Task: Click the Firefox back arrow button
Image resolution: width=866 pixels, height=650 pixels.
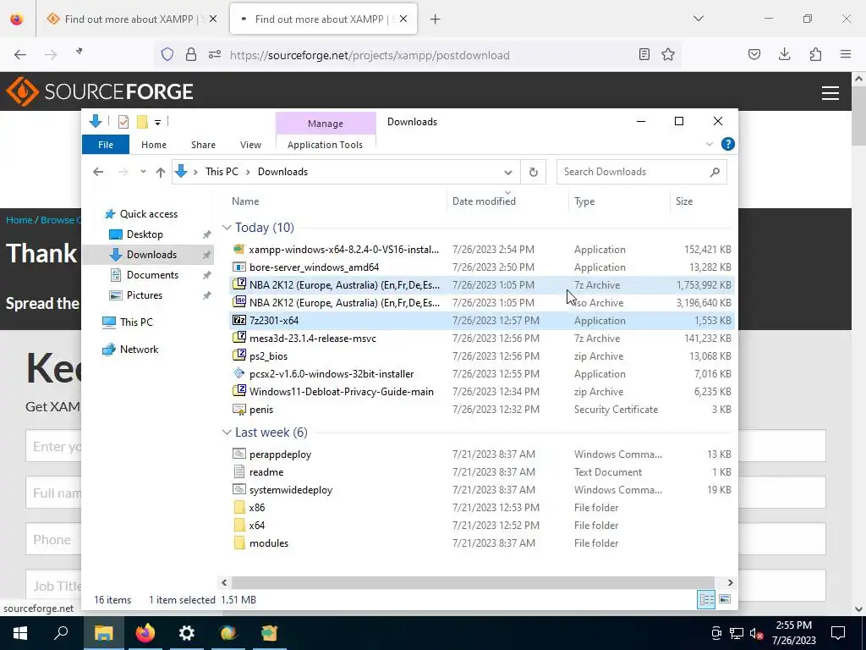Action: (x=20, y=54)
